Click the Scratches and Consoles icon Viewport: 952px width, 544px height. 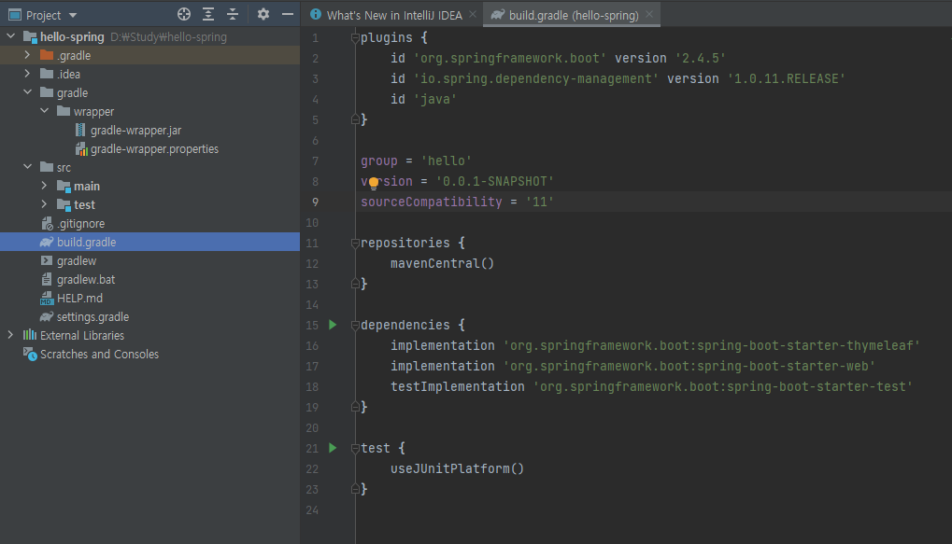[x=30, y=355]
